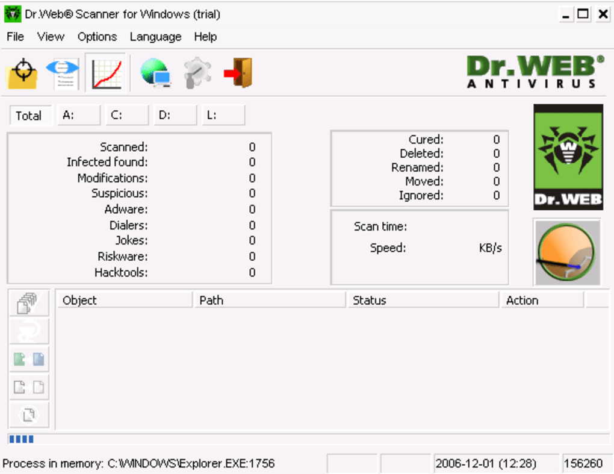Exit via the door toolbar icon
The width and height of the screenshot is (614, 474).
click(238, 71)
